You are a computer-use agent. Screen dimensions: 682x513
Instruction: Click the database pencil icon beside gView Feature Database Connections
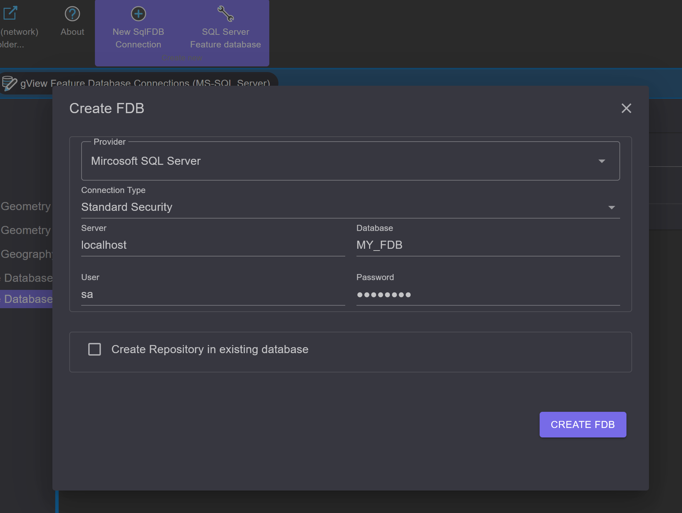[9, 83]
